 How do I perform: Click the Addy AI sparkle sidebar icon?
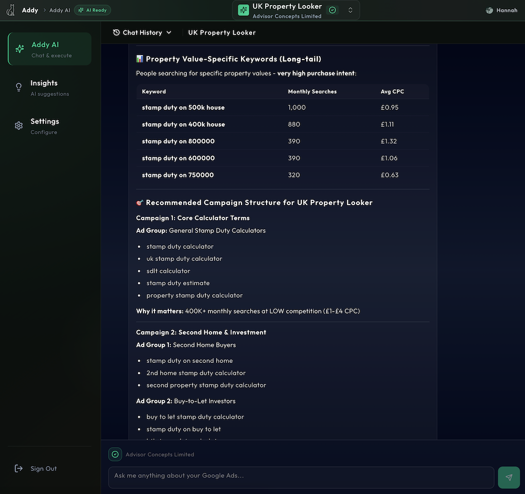coord(20,49)
